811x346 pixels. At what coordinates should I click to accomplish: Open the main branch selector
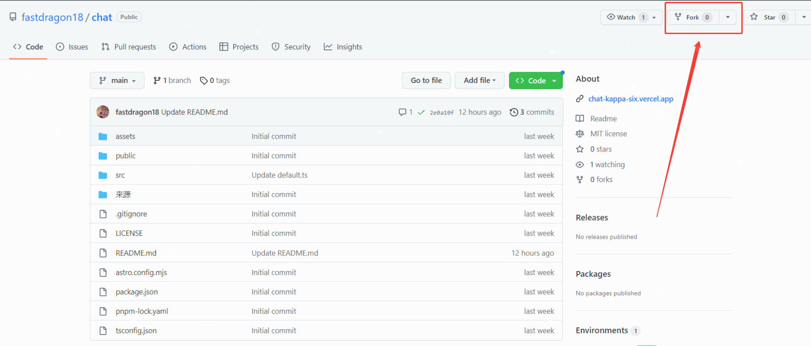[117, 80]
